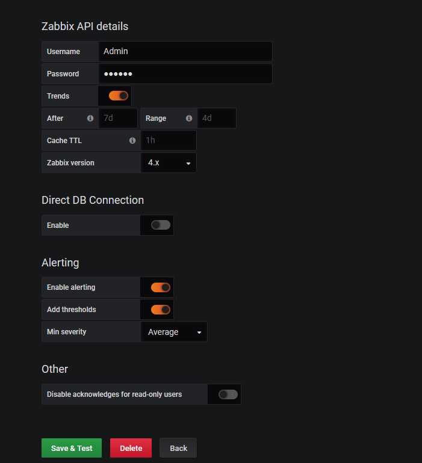The height and width of the screenshot is (463, 422).
Task: Click the Cache TTL info icon
Action: pyautogui.click(x=132, y=141)
